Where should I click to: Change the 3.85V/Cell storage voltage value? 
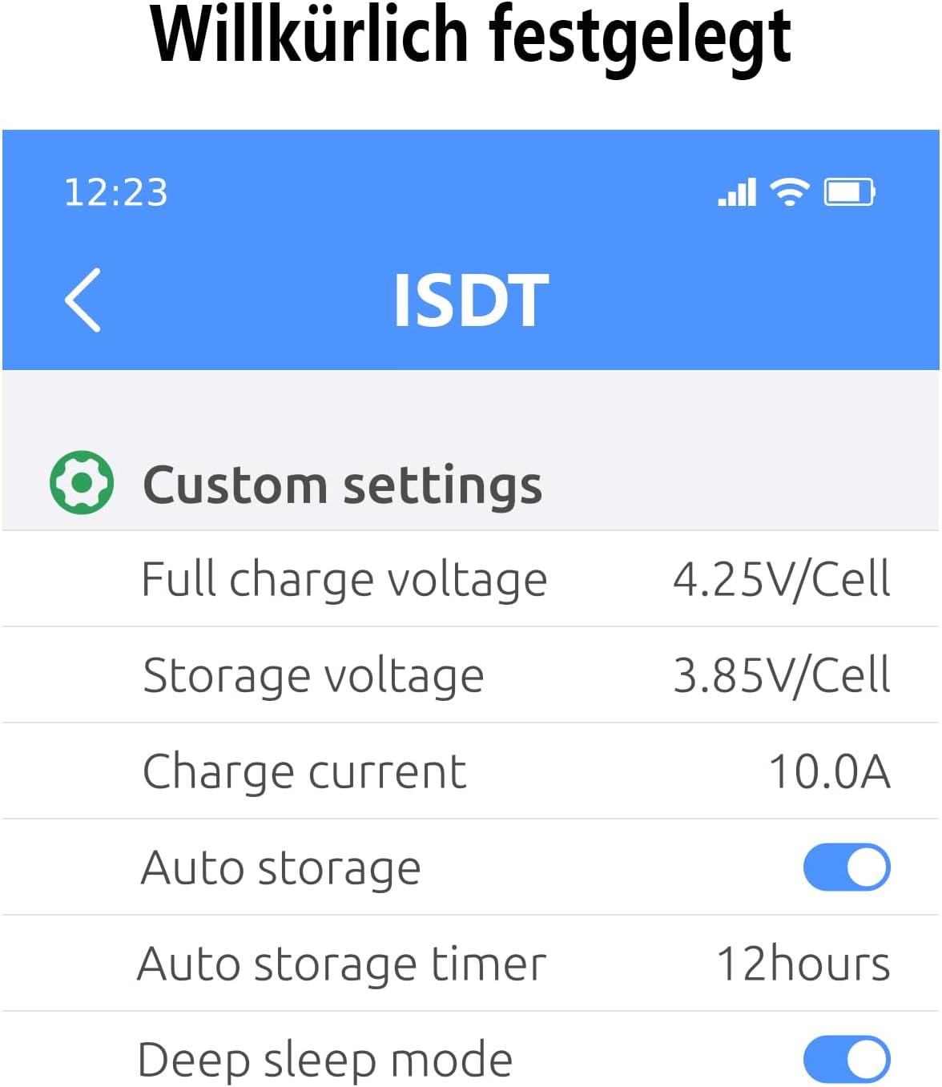click(x=781, y=675)
